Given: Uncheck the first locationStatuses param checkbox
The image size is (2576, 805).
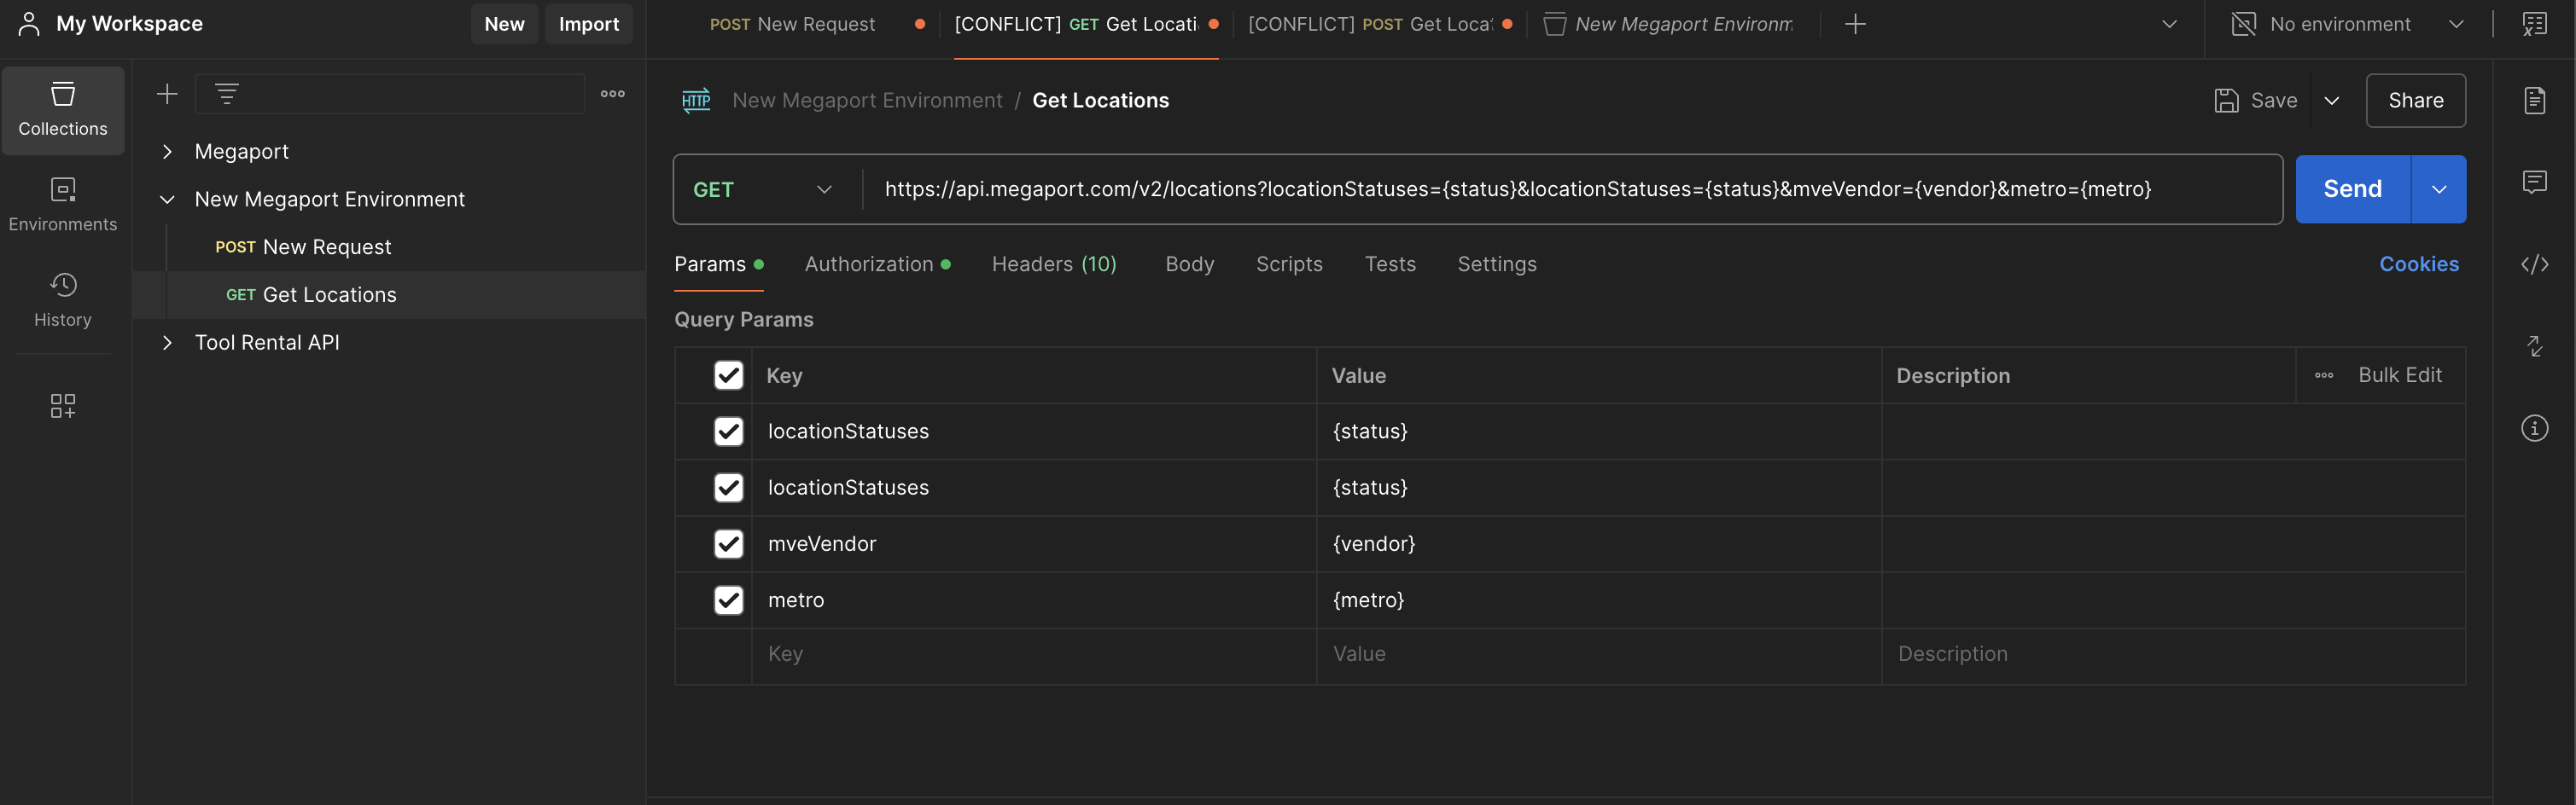Looking at the screenshot, I should (728, 431).
